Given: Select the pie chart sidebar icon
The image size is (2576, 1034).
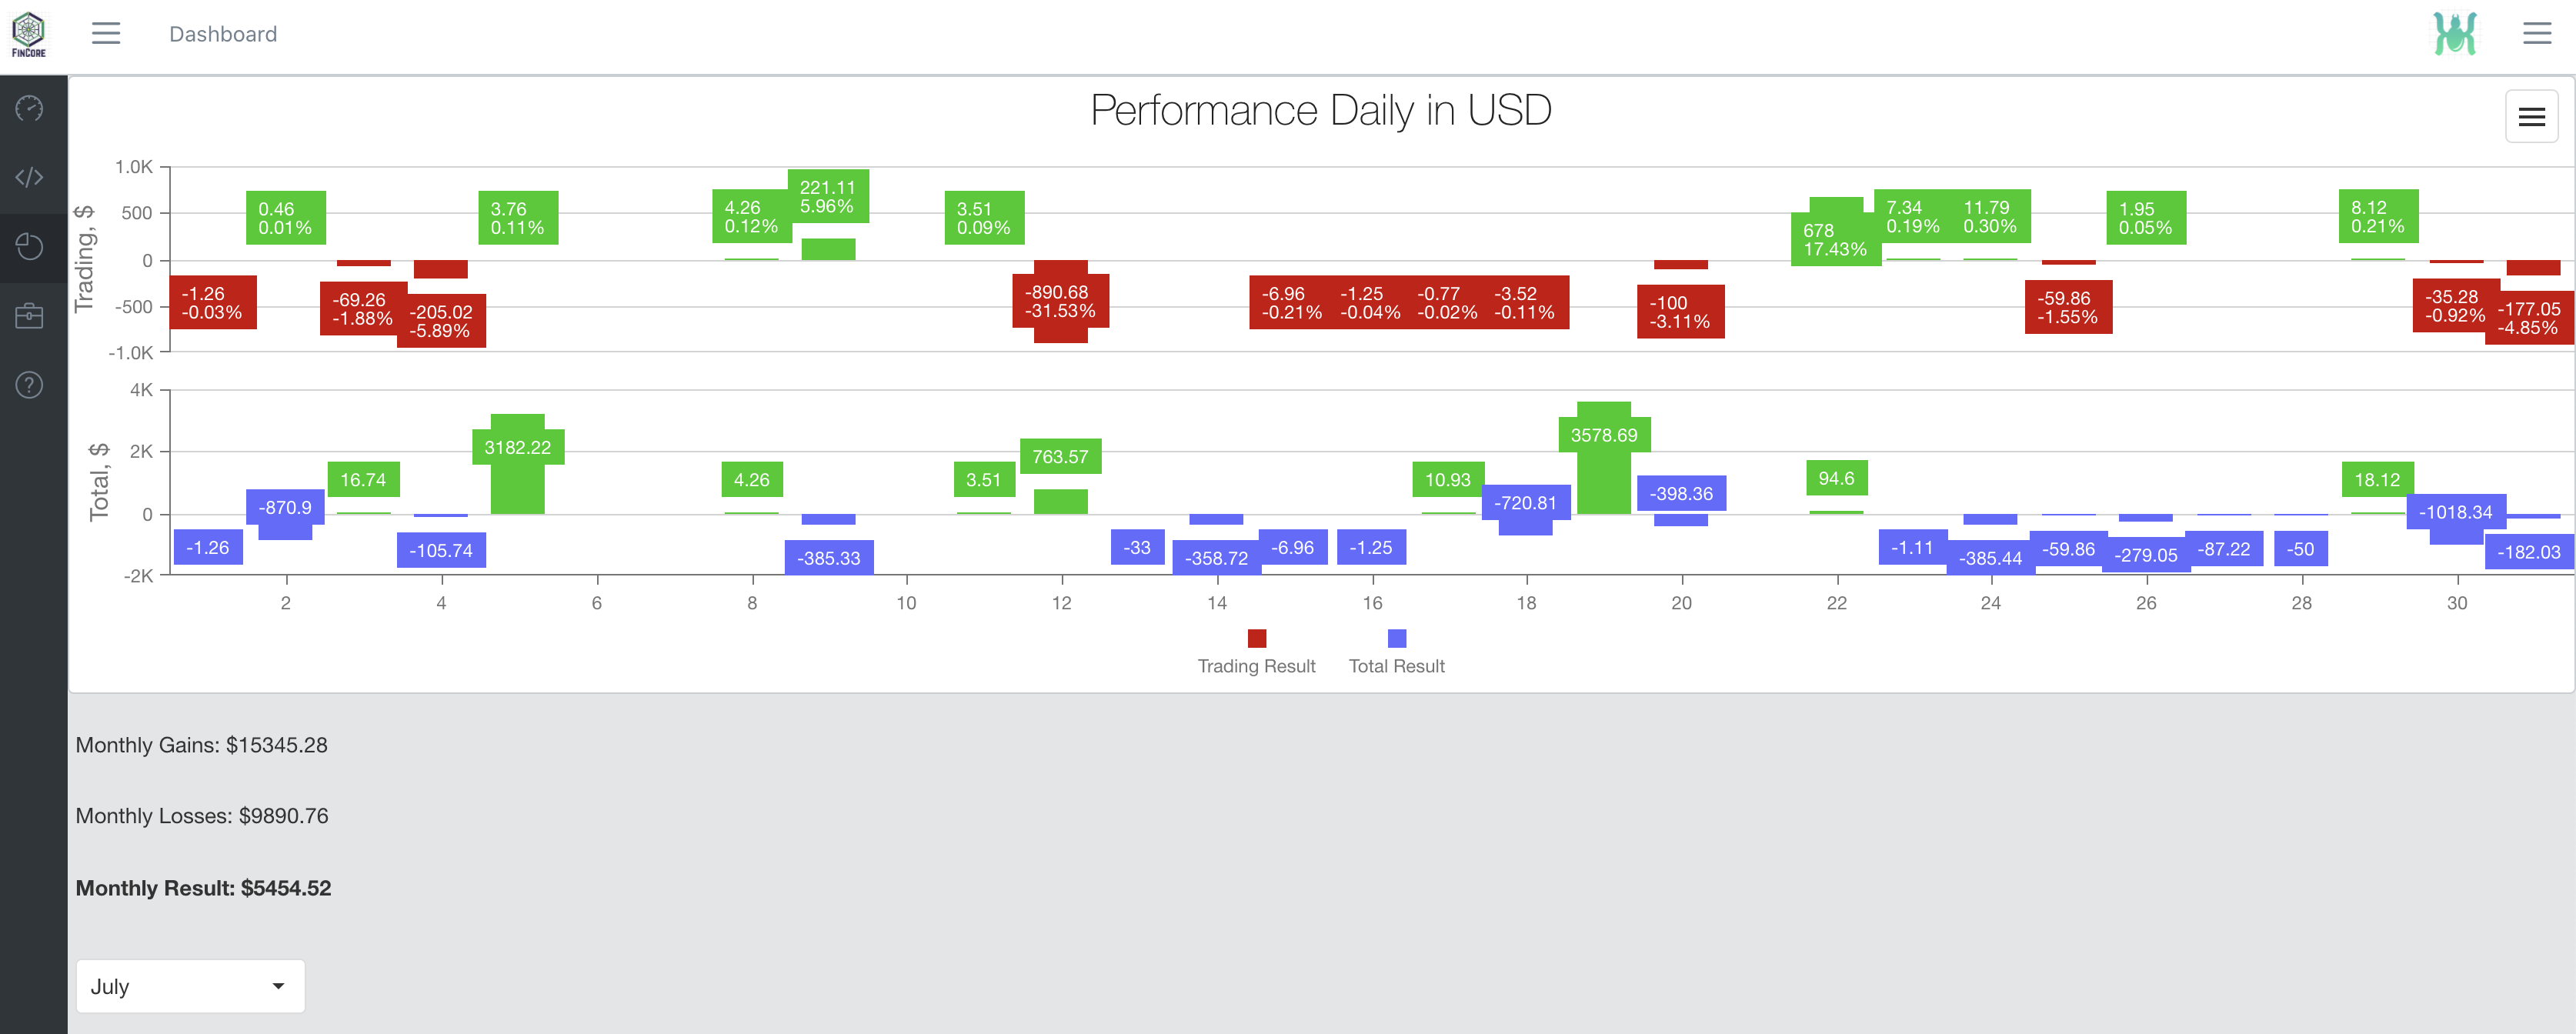Looking at the screenshot, I should [30, 247].
